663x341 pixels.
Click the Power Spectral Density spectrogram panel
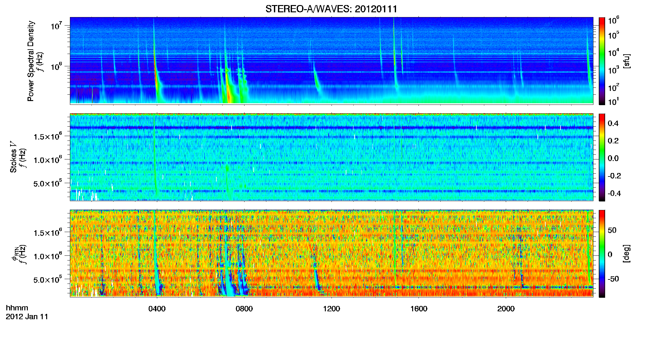click(331, 61)
